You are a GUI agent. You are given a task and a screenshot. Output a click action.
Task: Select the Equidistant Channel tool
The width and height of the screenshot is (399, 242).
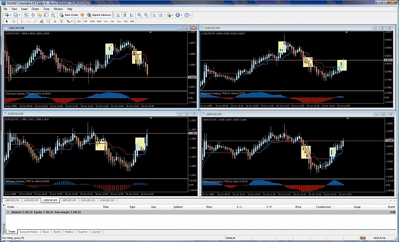41,21
